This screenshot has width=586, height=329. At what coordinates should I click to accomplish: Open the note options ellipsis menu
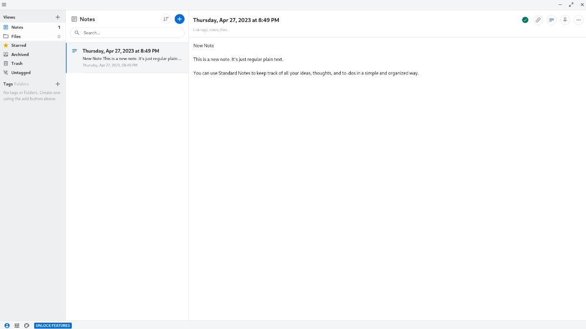(578, 20)
